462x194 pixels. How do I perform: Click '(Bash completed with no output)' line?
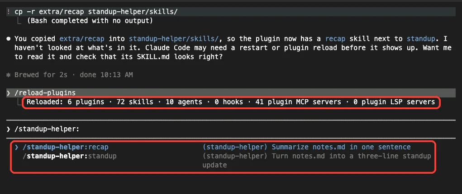90,21
